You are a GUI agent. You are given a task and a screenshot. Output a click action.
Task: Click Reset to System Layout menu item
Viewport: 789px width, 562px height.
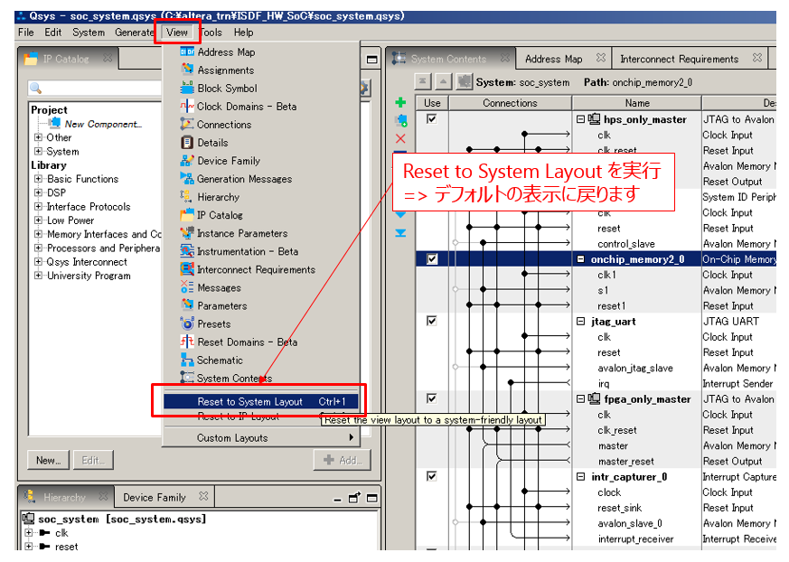[x=249, y=401]
